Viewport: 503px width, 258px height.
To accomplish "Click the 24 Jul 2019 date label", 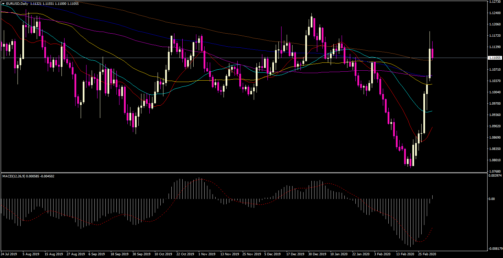I will pos(9,255).
